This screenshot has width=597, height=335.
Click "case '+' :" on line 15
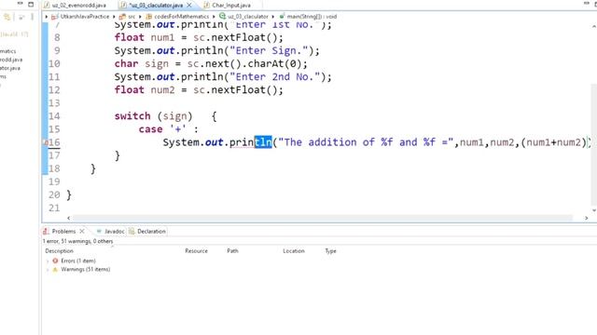tap(168, 129)
